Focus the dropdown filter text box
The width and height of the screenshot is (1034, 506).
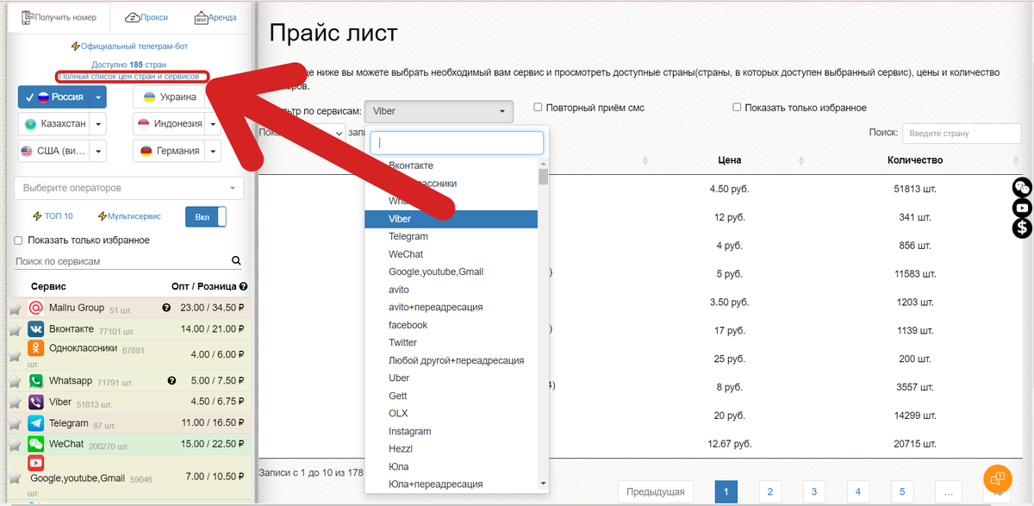(x=457, y=142)
